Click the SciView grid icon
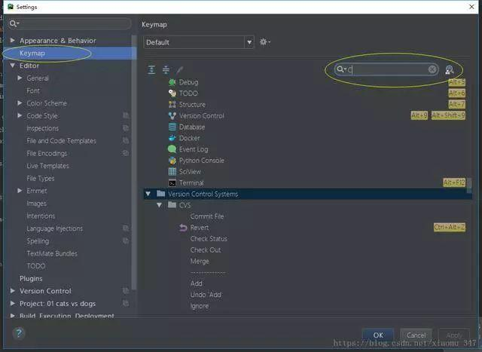 [x=172, y=171]
